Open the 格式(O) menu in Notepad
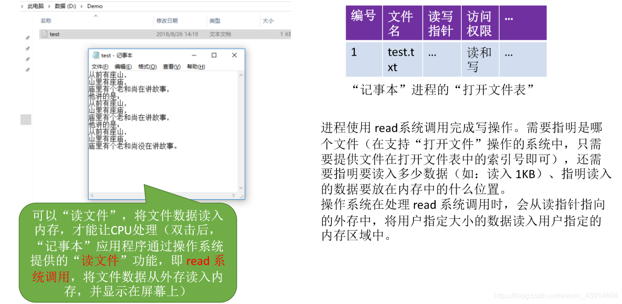Screen dimensions: 622x304 click(147, 66)
